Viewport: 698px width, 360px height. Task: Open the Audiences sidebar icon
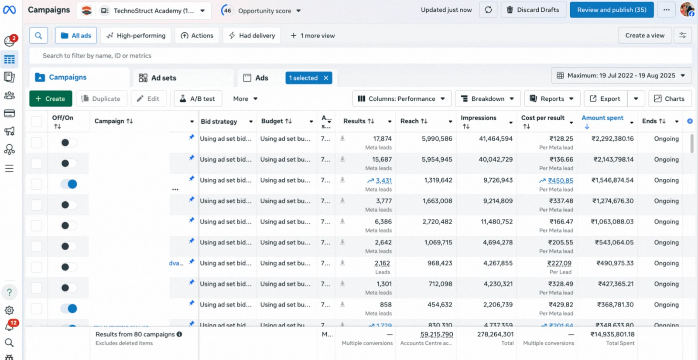pyautogui.click(x=9, y=95)
